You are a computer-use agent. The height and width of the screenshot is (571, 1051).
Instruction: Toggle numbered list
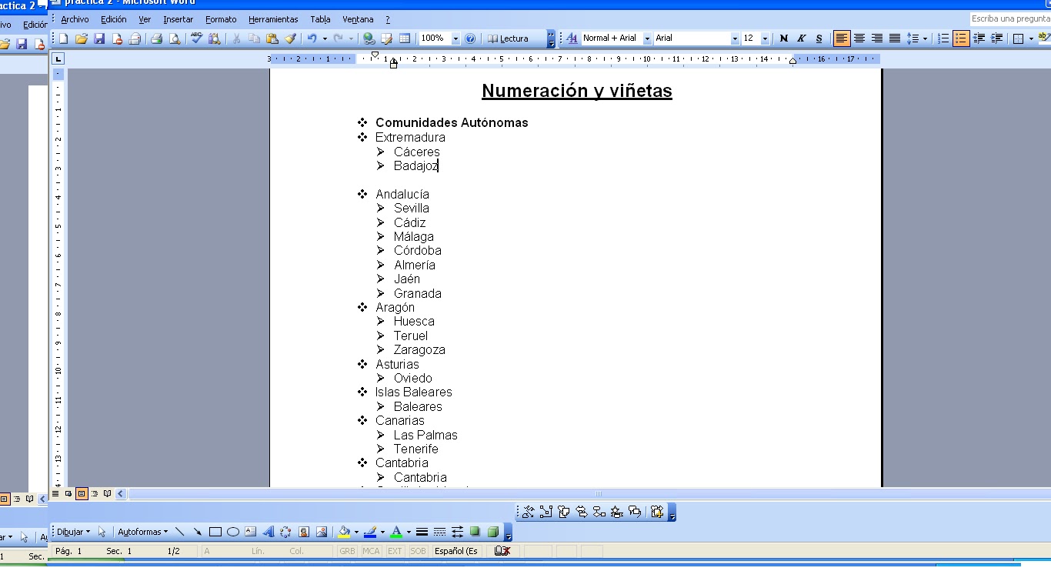click(943, 38)
